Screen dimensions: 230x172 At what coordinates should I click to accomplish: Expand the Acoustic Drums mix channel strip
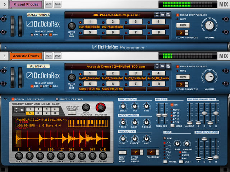[x=5, y=56]
